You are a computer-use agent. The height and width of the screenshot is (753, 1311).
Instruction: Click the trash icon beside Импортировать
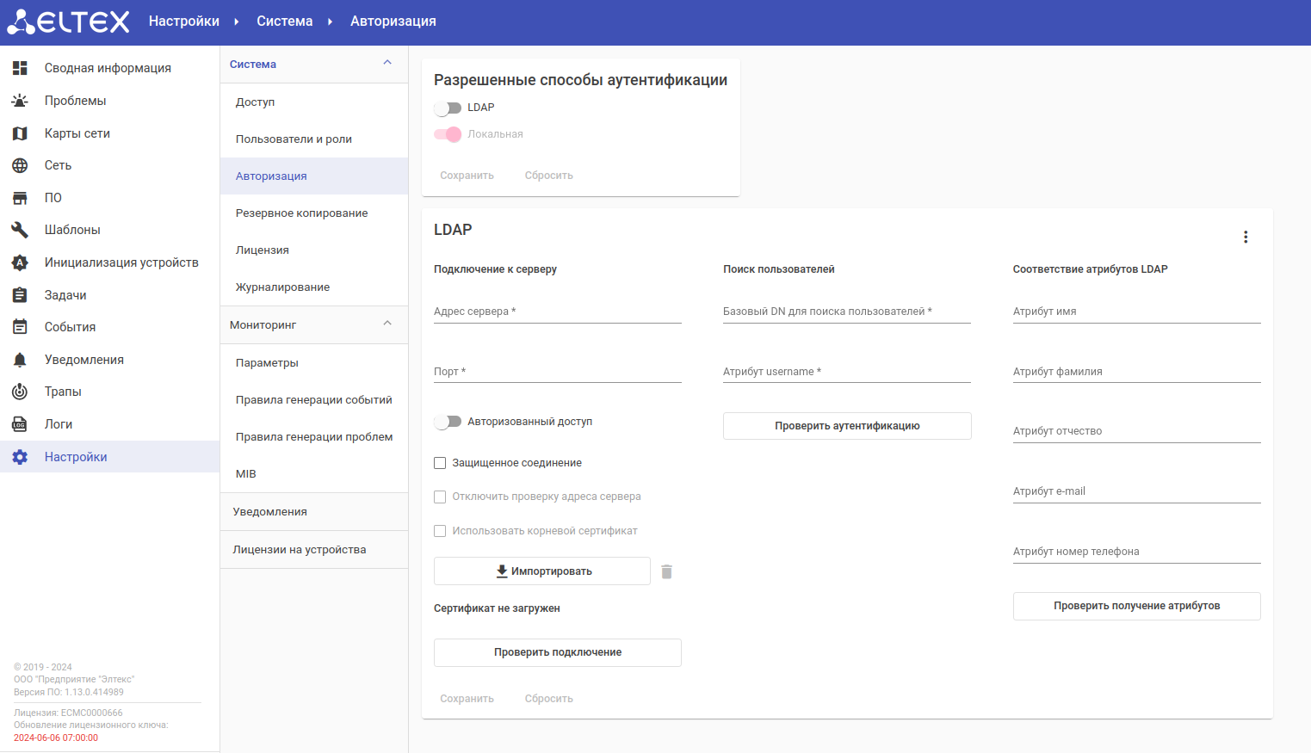tap(666, 571)
